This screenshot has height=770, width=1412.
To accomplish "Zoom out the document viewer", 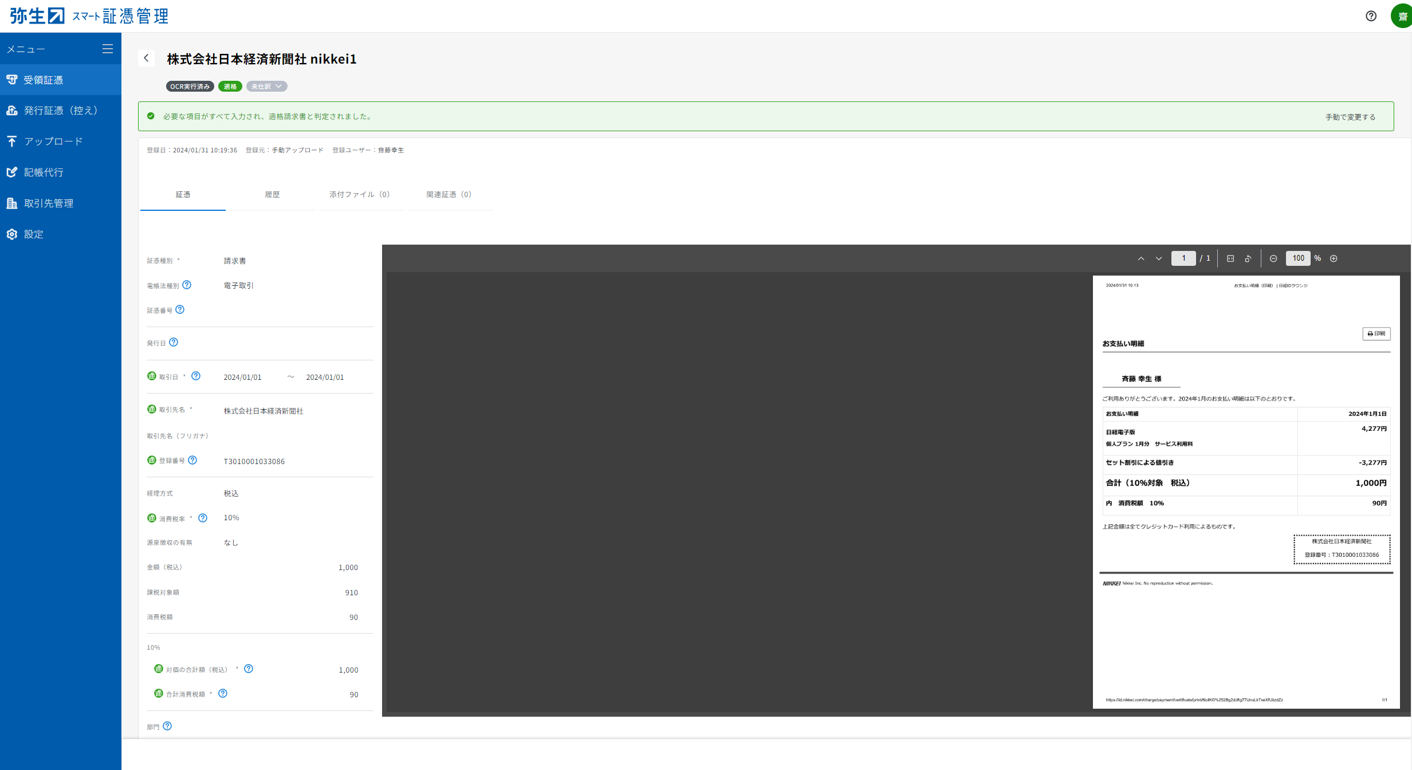I will click(x=1273, y=258).
